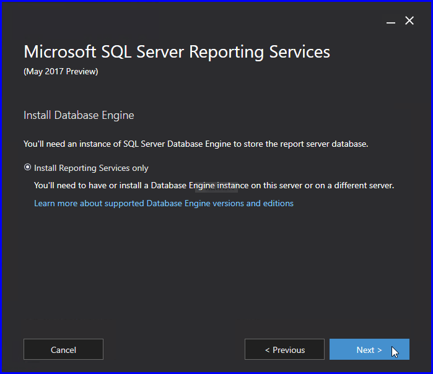
Task: Advance the wizard with the Next > button
Action: 369,350
